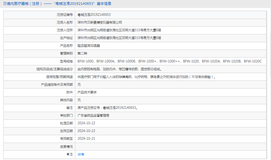Click the 生产地址 label
Viewport: 271px width, 160px height.
(x=66, y=38)
